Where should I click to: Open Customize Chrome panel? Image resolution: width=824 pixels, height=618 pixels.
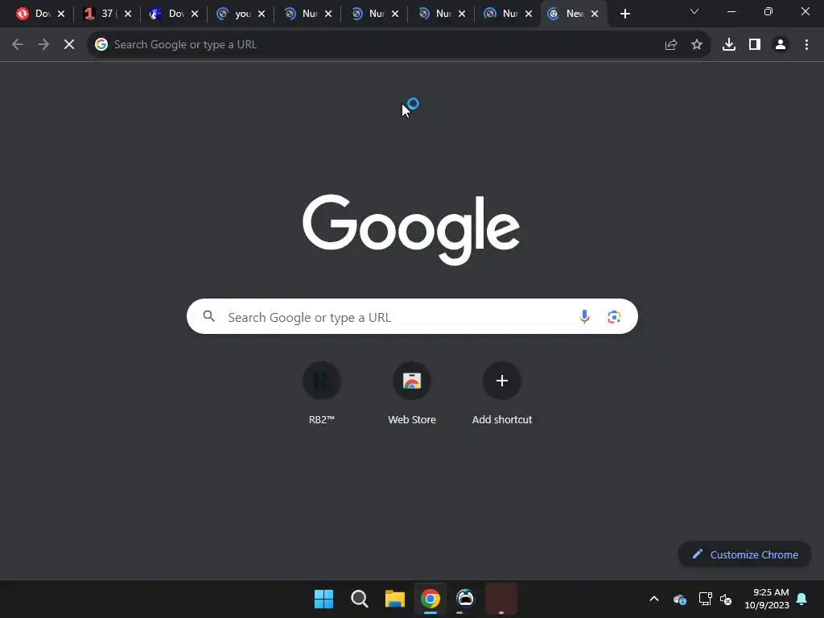click(x=744, y=554)
